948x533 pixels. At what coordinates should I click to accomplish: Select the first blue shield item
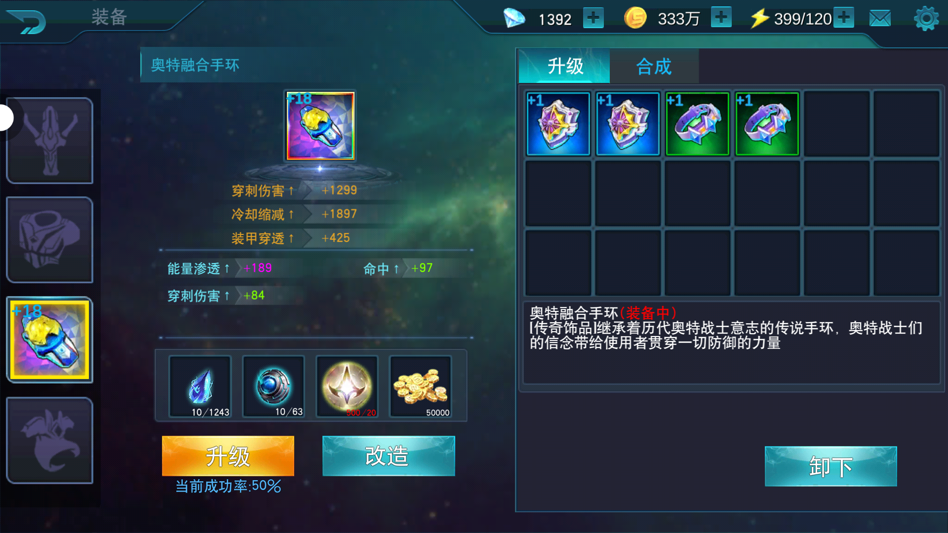pos(558,124)
